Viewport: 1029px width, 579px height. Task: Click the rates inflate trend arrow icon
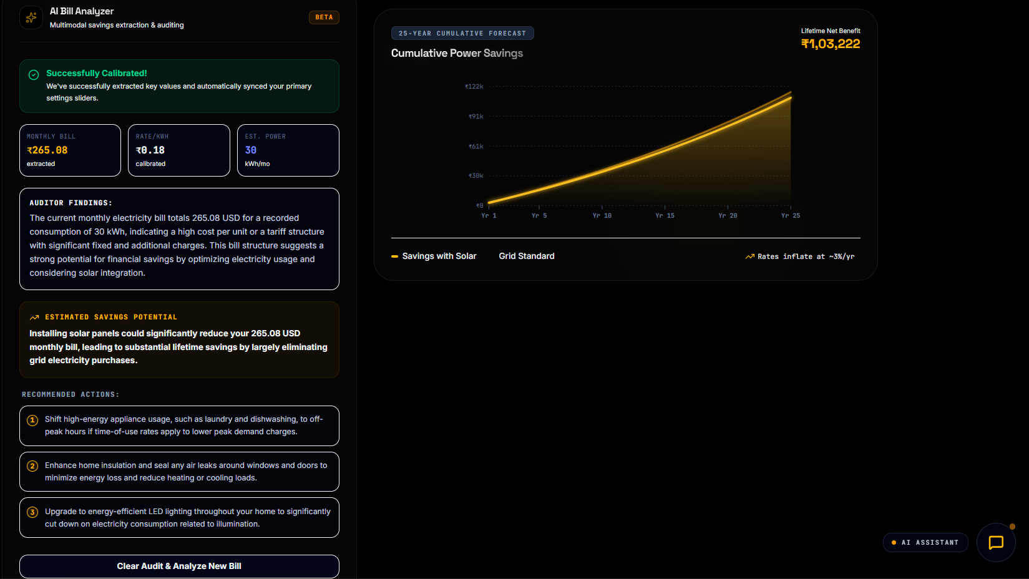point(749,257)
